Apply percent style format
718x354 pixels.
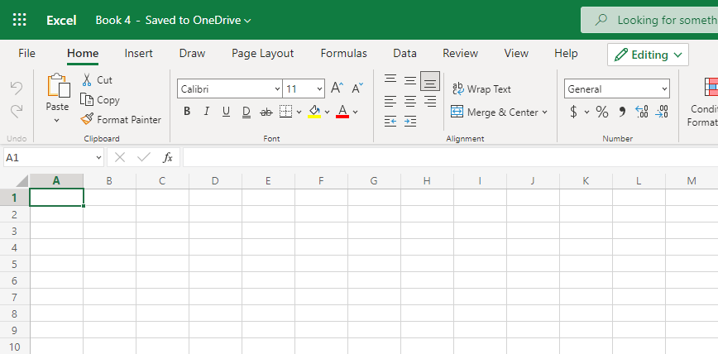[x=601, y=112]
